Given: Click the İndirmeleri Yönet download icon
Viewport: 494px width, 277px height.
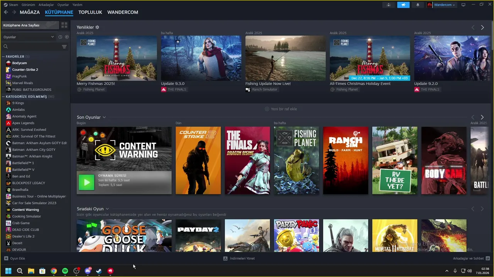Looking at the screenshot, I should (x=225, y=259).
